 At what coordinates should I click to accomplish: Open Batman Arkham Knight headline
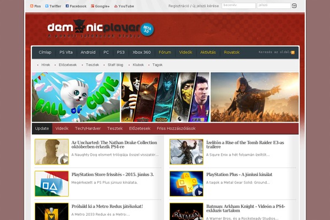pyautogui.click(x=245, y=208)
